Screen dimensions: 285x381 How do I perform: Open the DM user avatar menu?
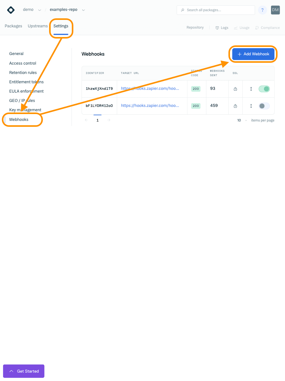[275, 10]
